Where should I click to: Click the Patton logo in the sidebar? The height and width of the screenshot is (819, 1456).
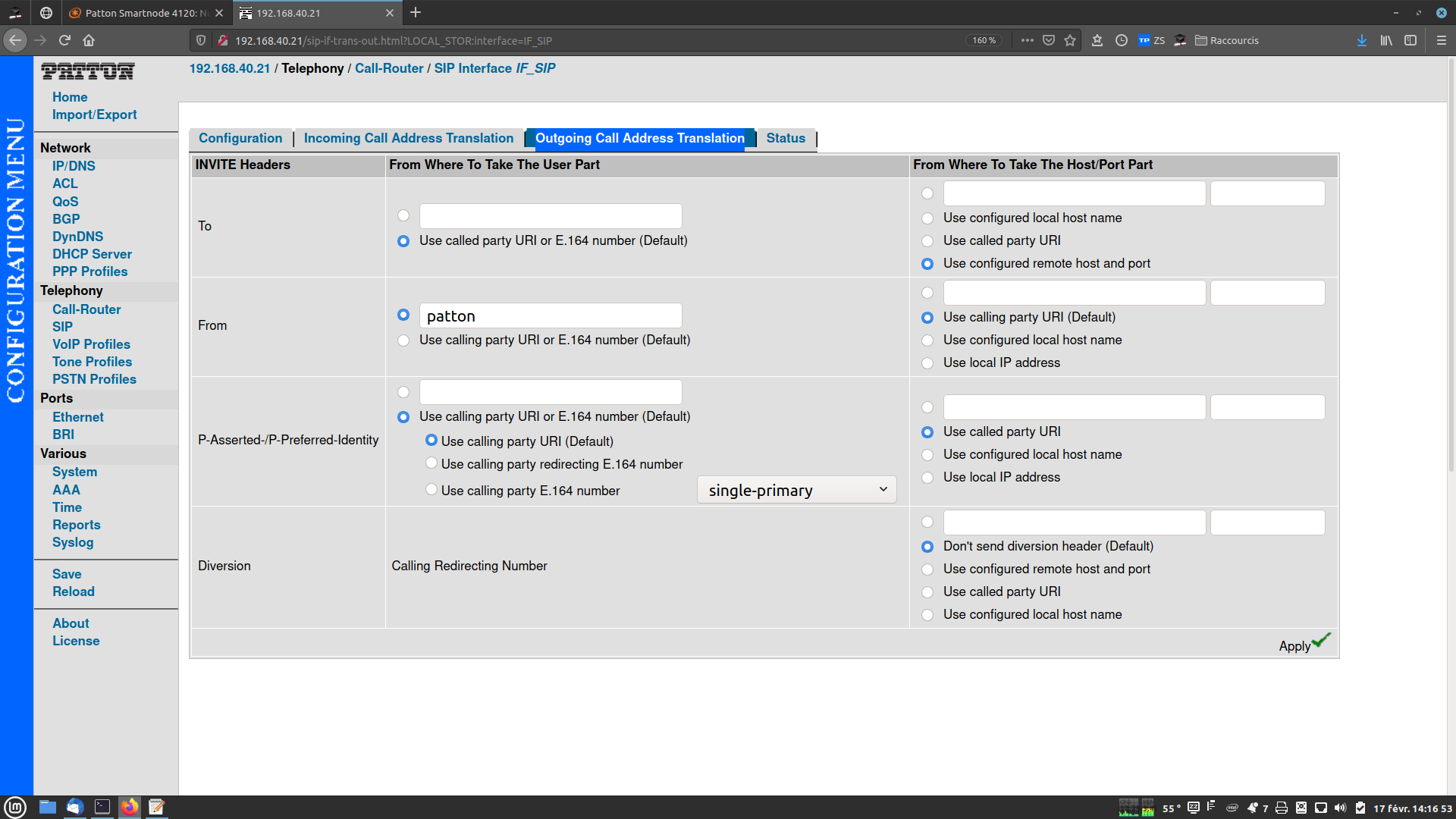(88, 71)
